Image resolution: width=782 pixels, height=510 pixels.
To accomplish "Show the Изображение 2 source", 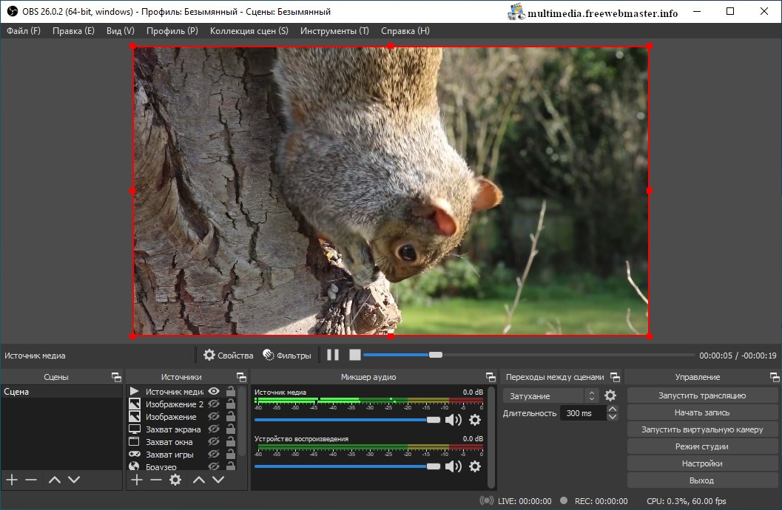I will (x=214, y=404).
